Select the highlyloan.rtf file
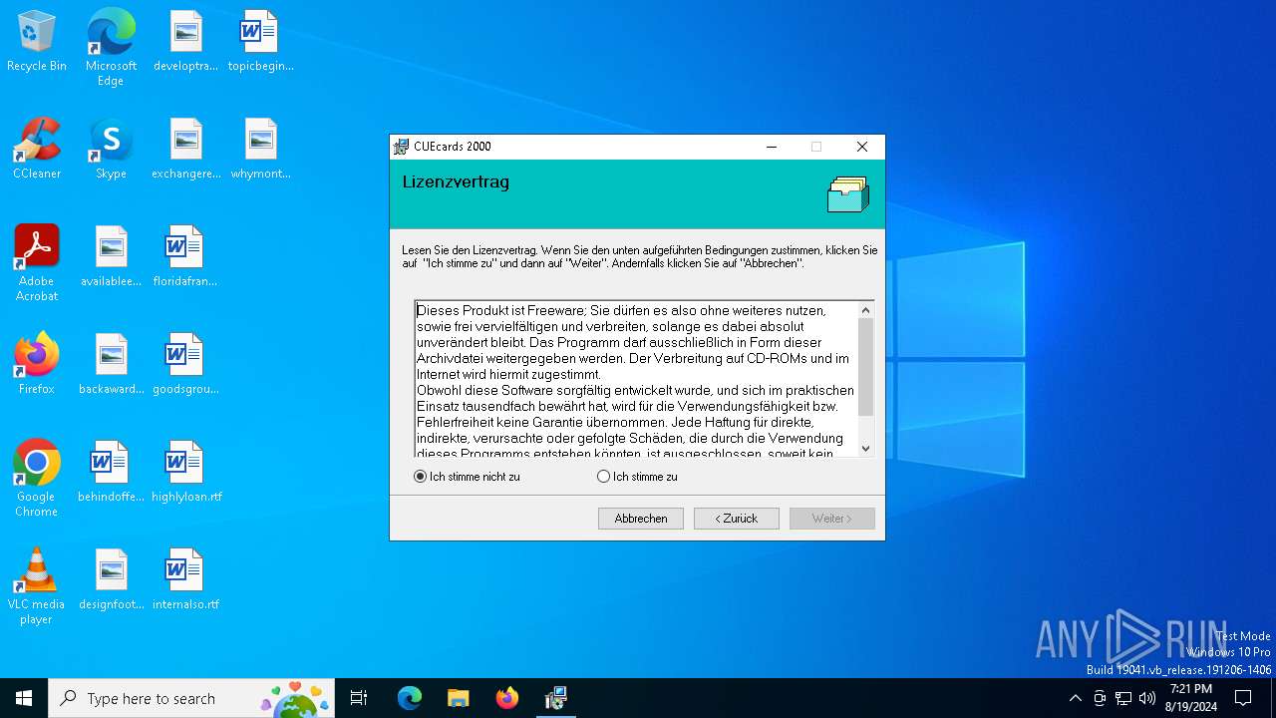The image size is (1276, 718). (x=185, y=473)
